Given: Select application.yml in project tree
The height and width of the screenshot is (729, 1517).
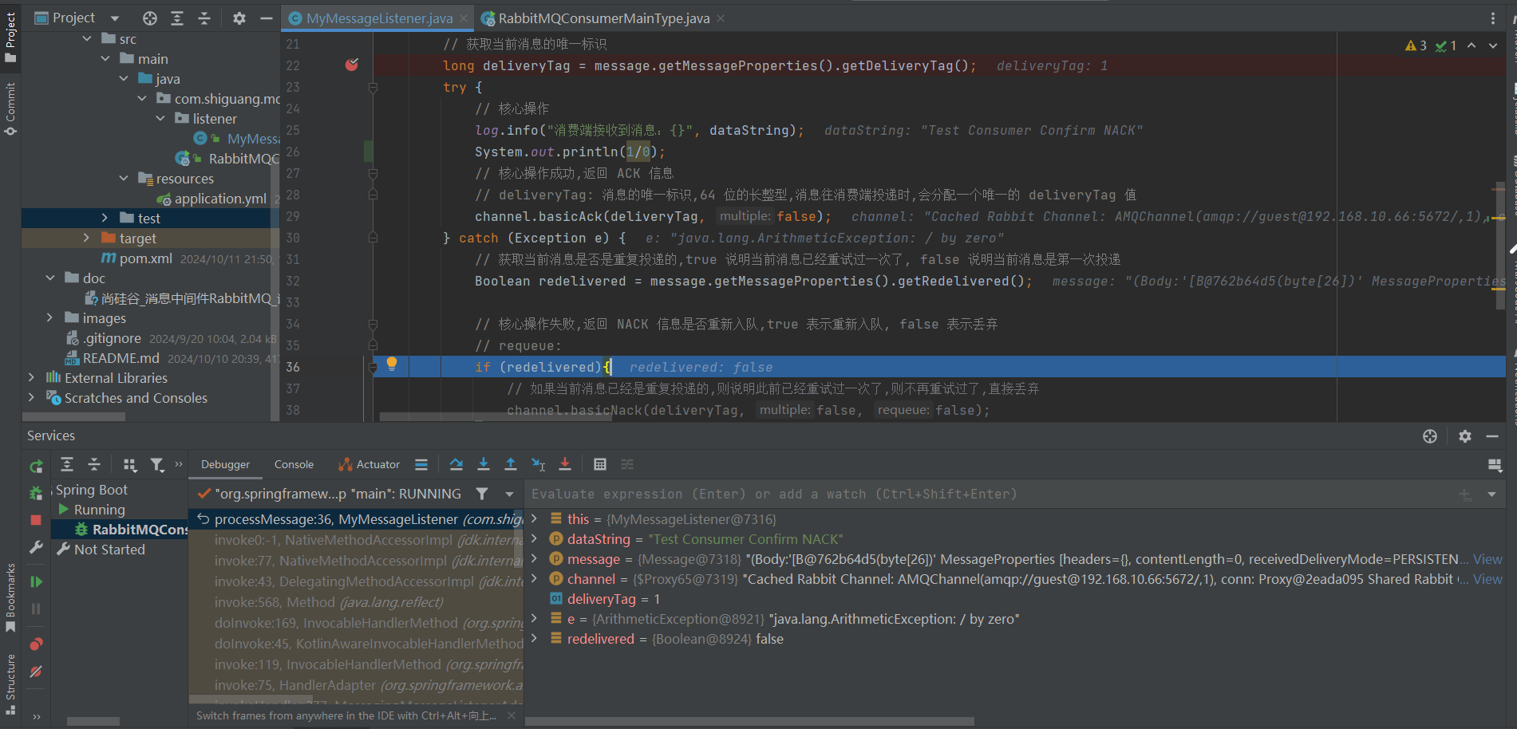Looking at the screenshot, I should click(x=220, y=199).
